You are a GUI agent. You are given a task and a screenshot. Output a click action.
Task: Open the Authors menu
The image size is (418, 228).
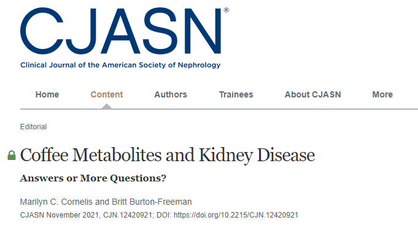point(171,94)
